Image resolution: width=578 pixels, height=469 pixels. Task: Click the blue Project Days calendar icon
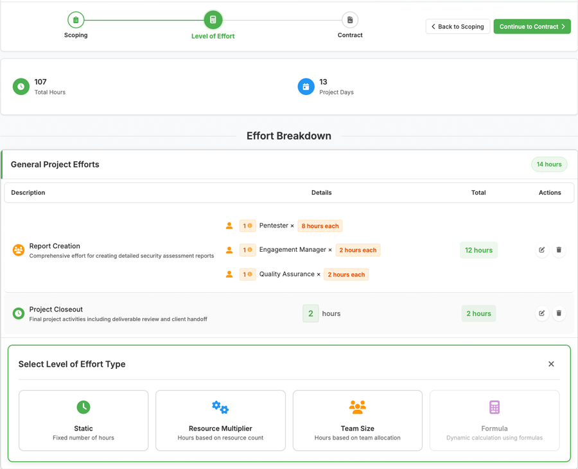(306, 87)
